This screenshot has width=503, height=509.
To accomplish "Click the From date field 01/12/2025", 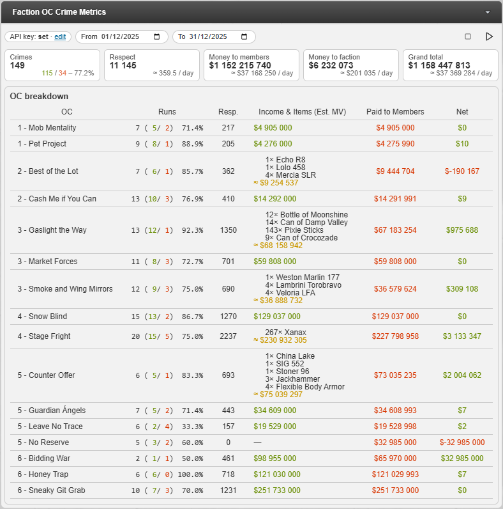I will pos(122,36).
